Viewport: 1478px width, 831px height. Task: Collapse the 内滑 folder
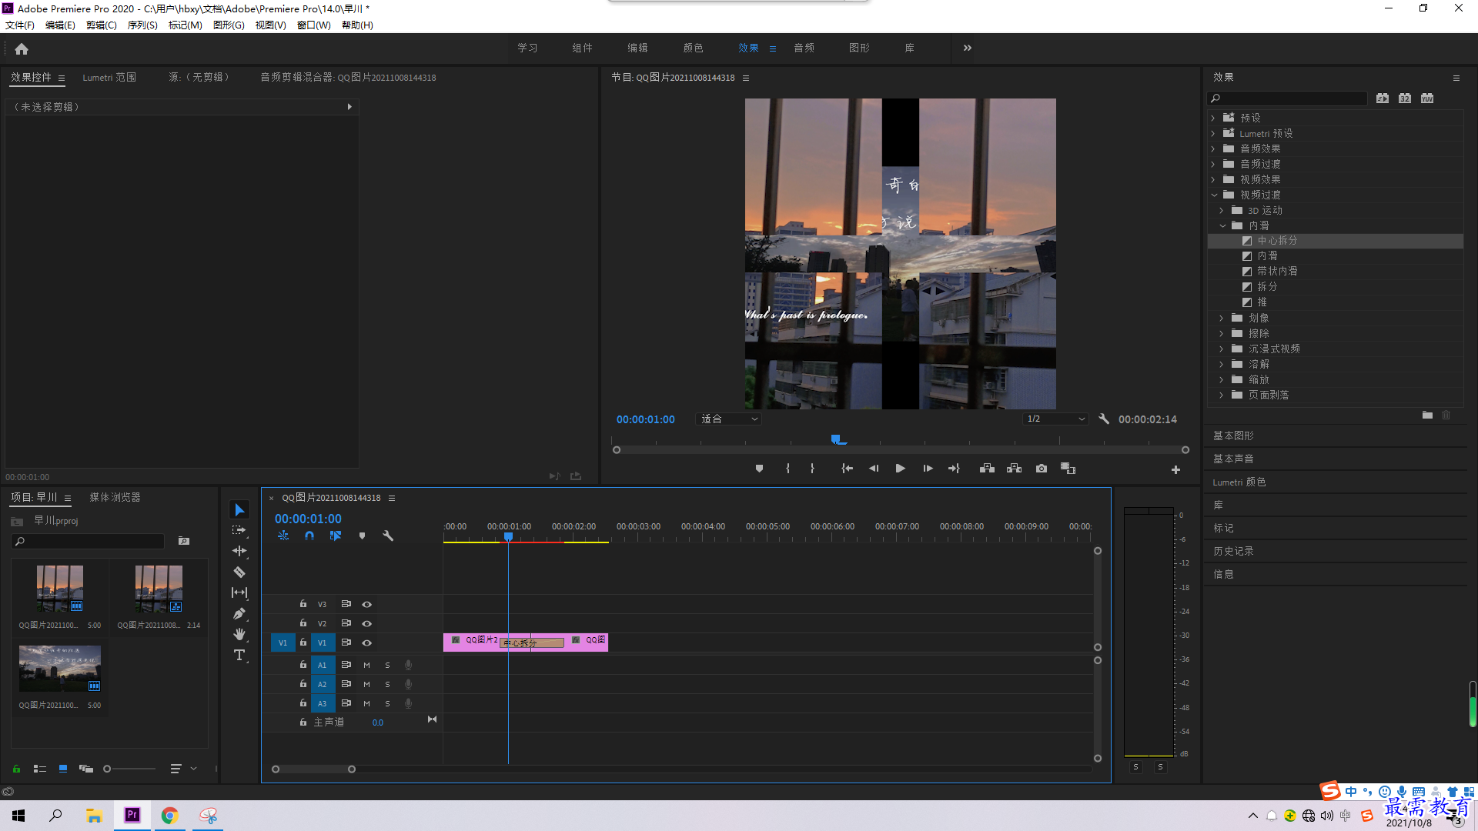(x=1222, y=226)
